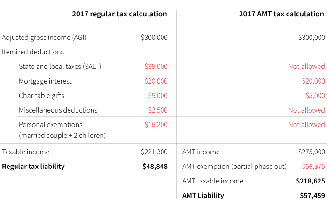
Task: Click the "2017 AMT tax calculation" column header
Action: [x=281, y=14]
